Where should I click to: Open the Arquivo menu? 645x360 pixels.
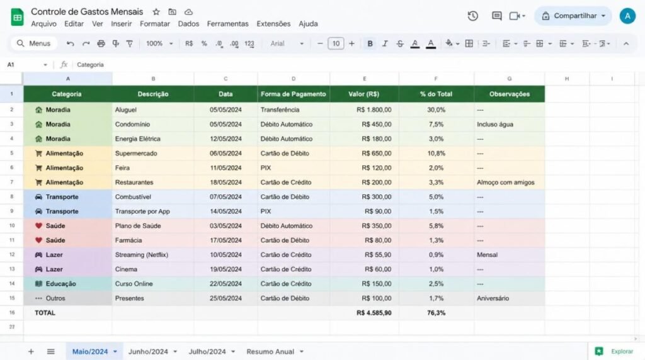(x=43, y=24)
